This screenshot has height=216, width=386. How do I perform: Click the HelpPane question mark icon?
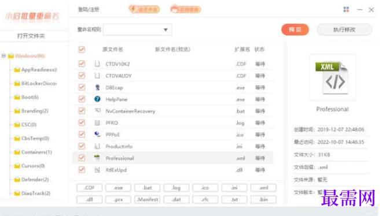click(x=97, y=99)
